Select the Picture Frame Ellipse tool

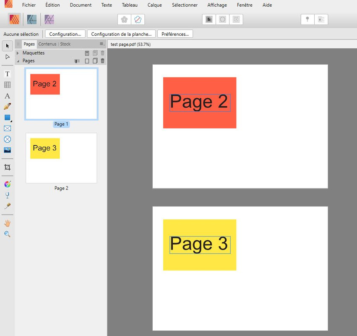click(x=7, y=139)
